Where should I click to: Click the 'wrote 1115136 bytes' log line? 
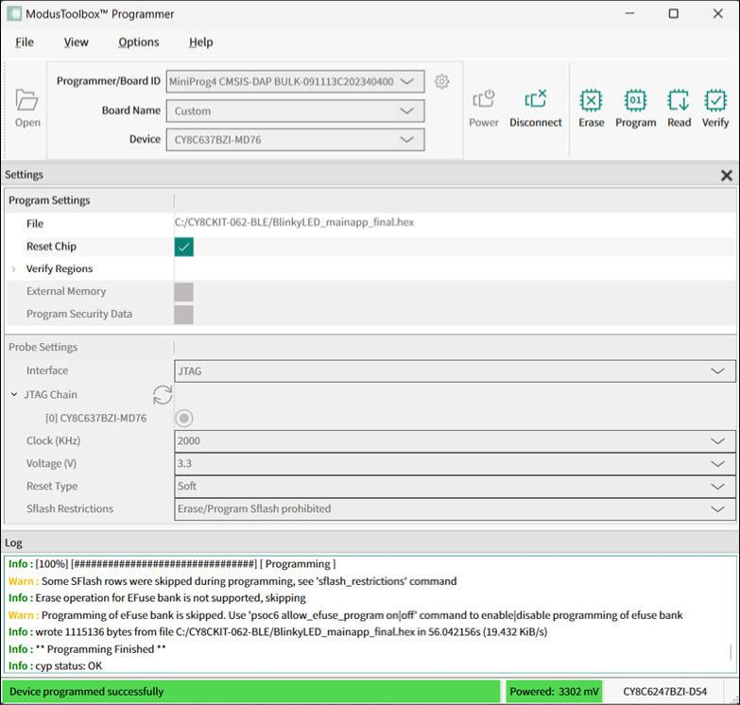pyautogui.click(x=278, y=632)
